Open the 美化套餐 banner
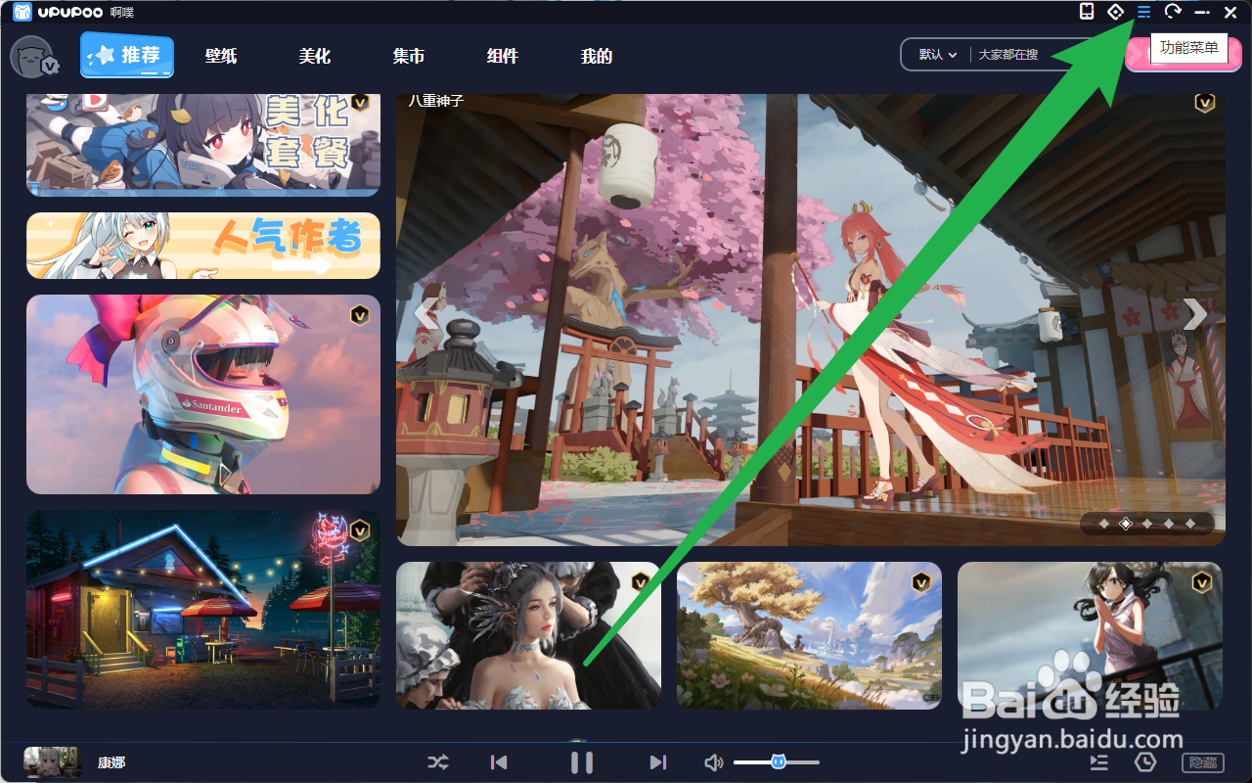This screenshot has width=1252, height=783. (203, 145)
